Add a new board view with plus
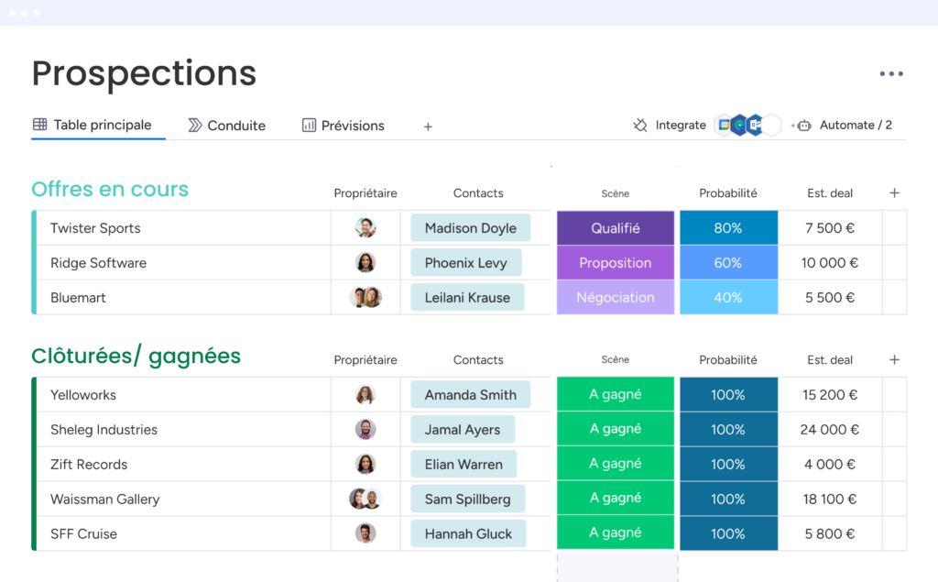Screen dimensions: 938x582 (x=428, y=126)
